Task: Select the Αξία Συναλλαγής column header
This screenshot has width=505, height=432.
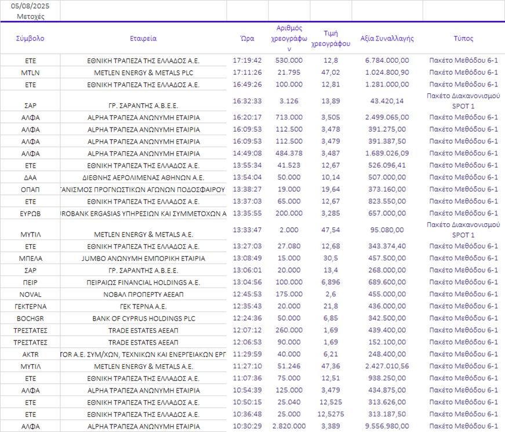Action: coord(387,38)
